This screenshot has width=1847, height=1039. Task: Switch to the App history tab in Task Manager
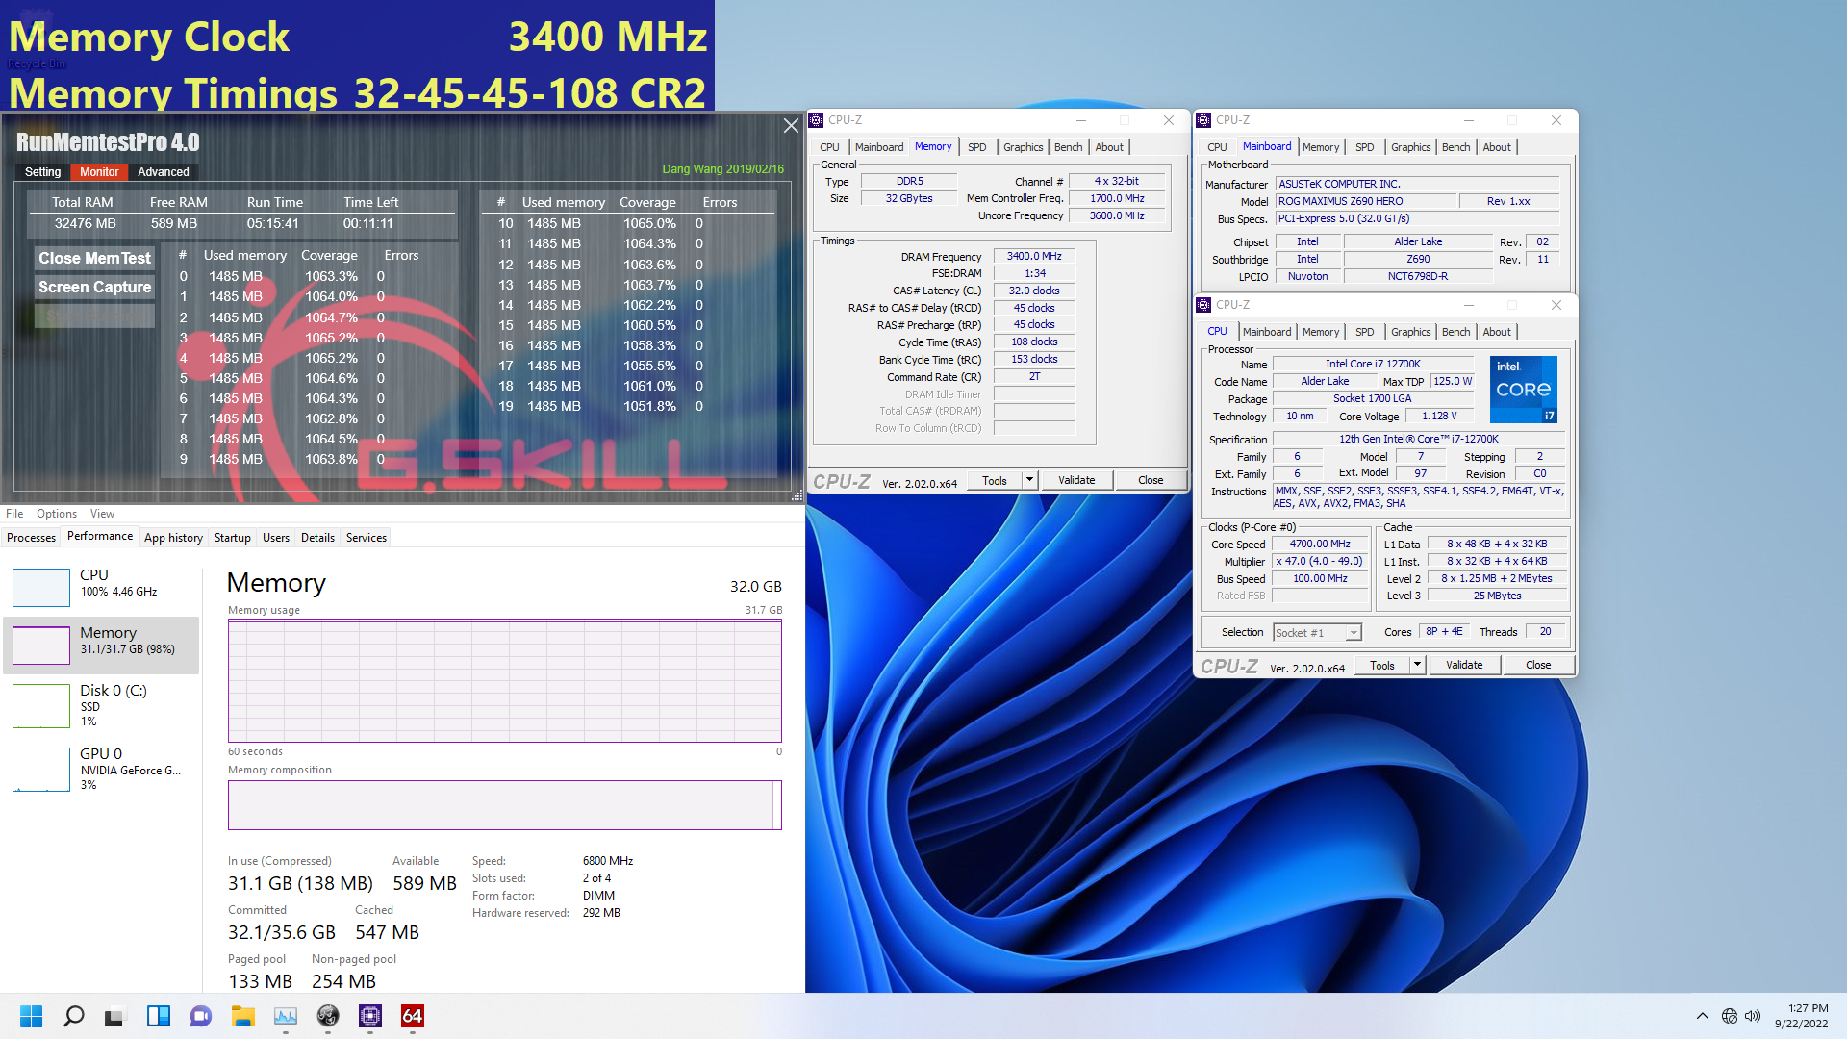(x=173, y=537)
